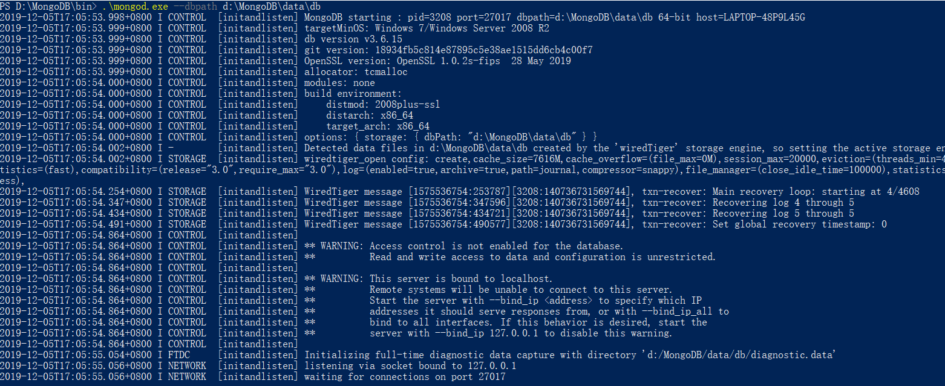Click the 'distmod: 2008plus-ssl' line

[383, 104]
